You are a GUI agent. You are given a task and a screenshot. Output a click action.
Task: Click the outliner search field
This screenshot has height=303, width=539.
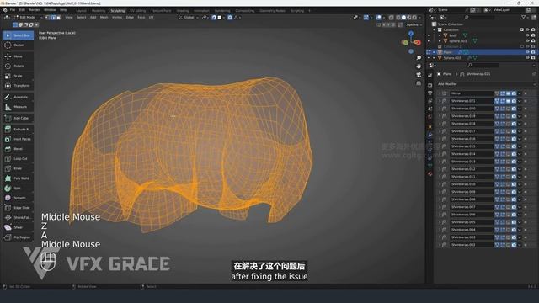pyautogui.click(x=479, y=17)
